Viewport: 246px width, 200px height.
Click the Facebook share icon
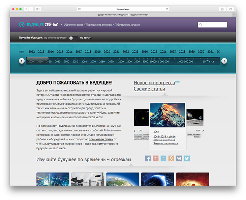pyautogui.click(x=148, y=158)
